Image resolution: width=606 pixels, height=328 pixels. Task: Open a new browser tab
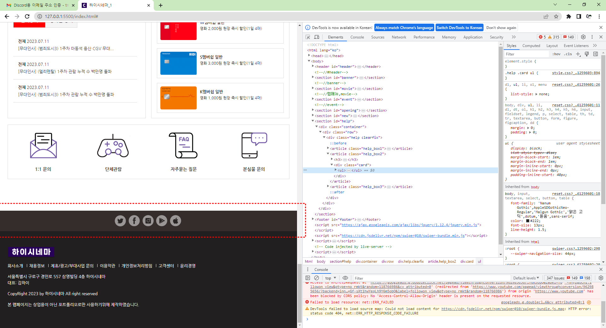point(161,5)
